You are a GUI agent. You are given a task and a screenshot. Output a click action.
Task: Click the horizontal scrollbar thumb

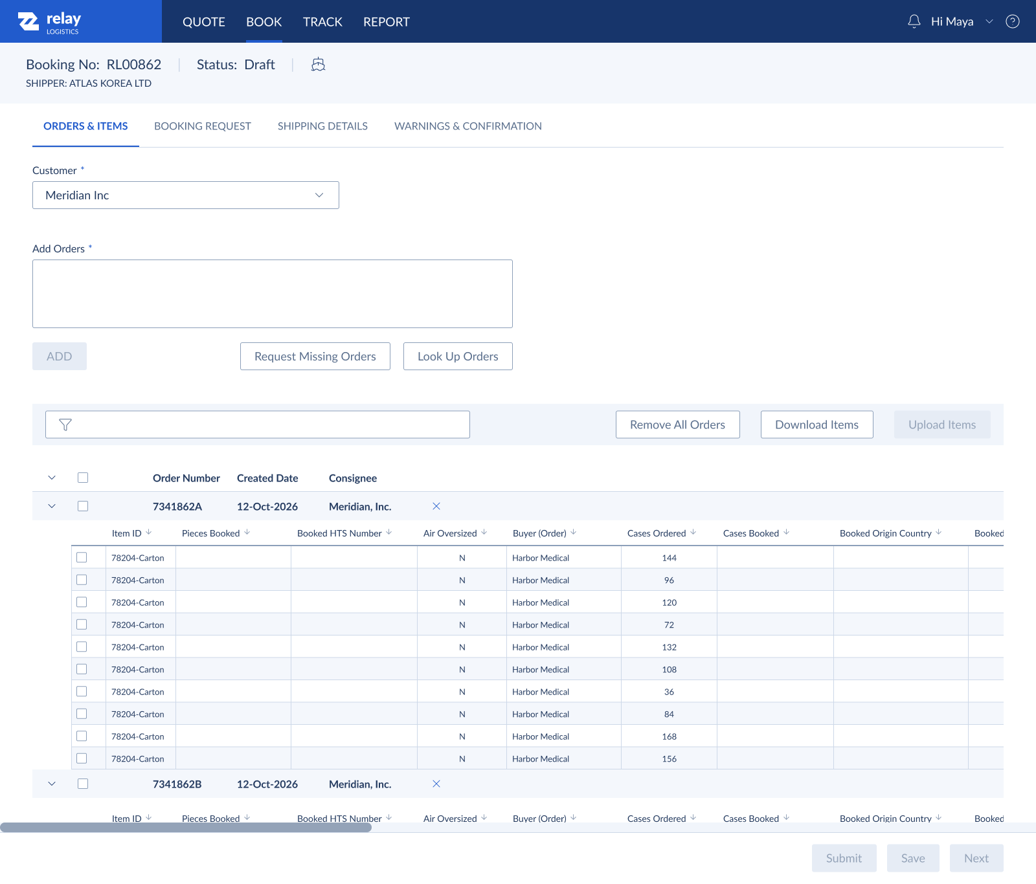[x=186, y=828]
